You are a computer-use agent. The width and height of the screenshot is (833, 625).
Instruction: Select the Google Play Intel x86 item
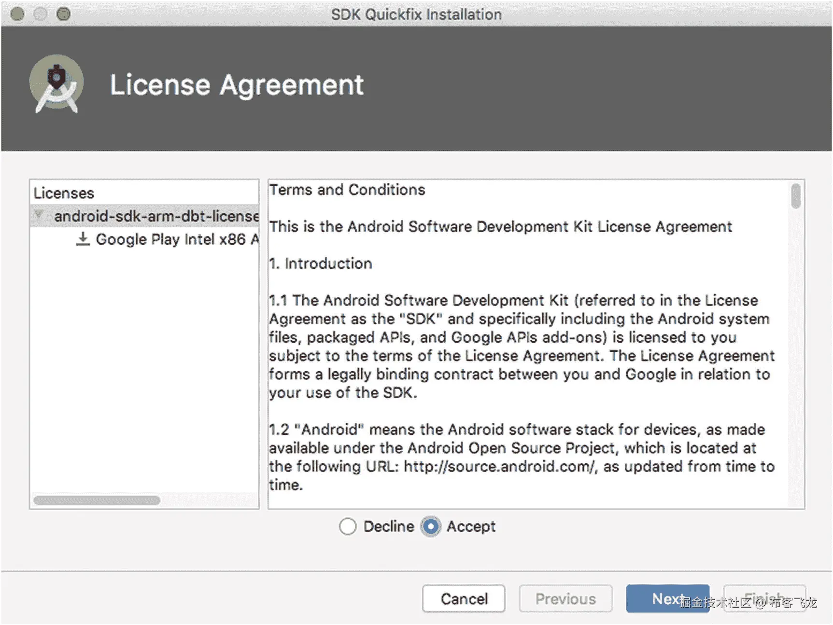coord(177,239)
